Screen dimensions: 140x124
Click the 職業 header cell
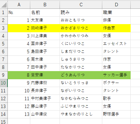[116, 13]
